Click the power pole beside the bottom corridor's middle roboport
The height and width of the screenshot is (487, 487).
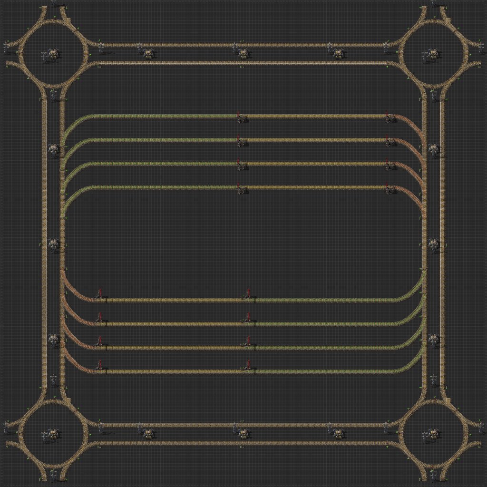tap(235, 428)
